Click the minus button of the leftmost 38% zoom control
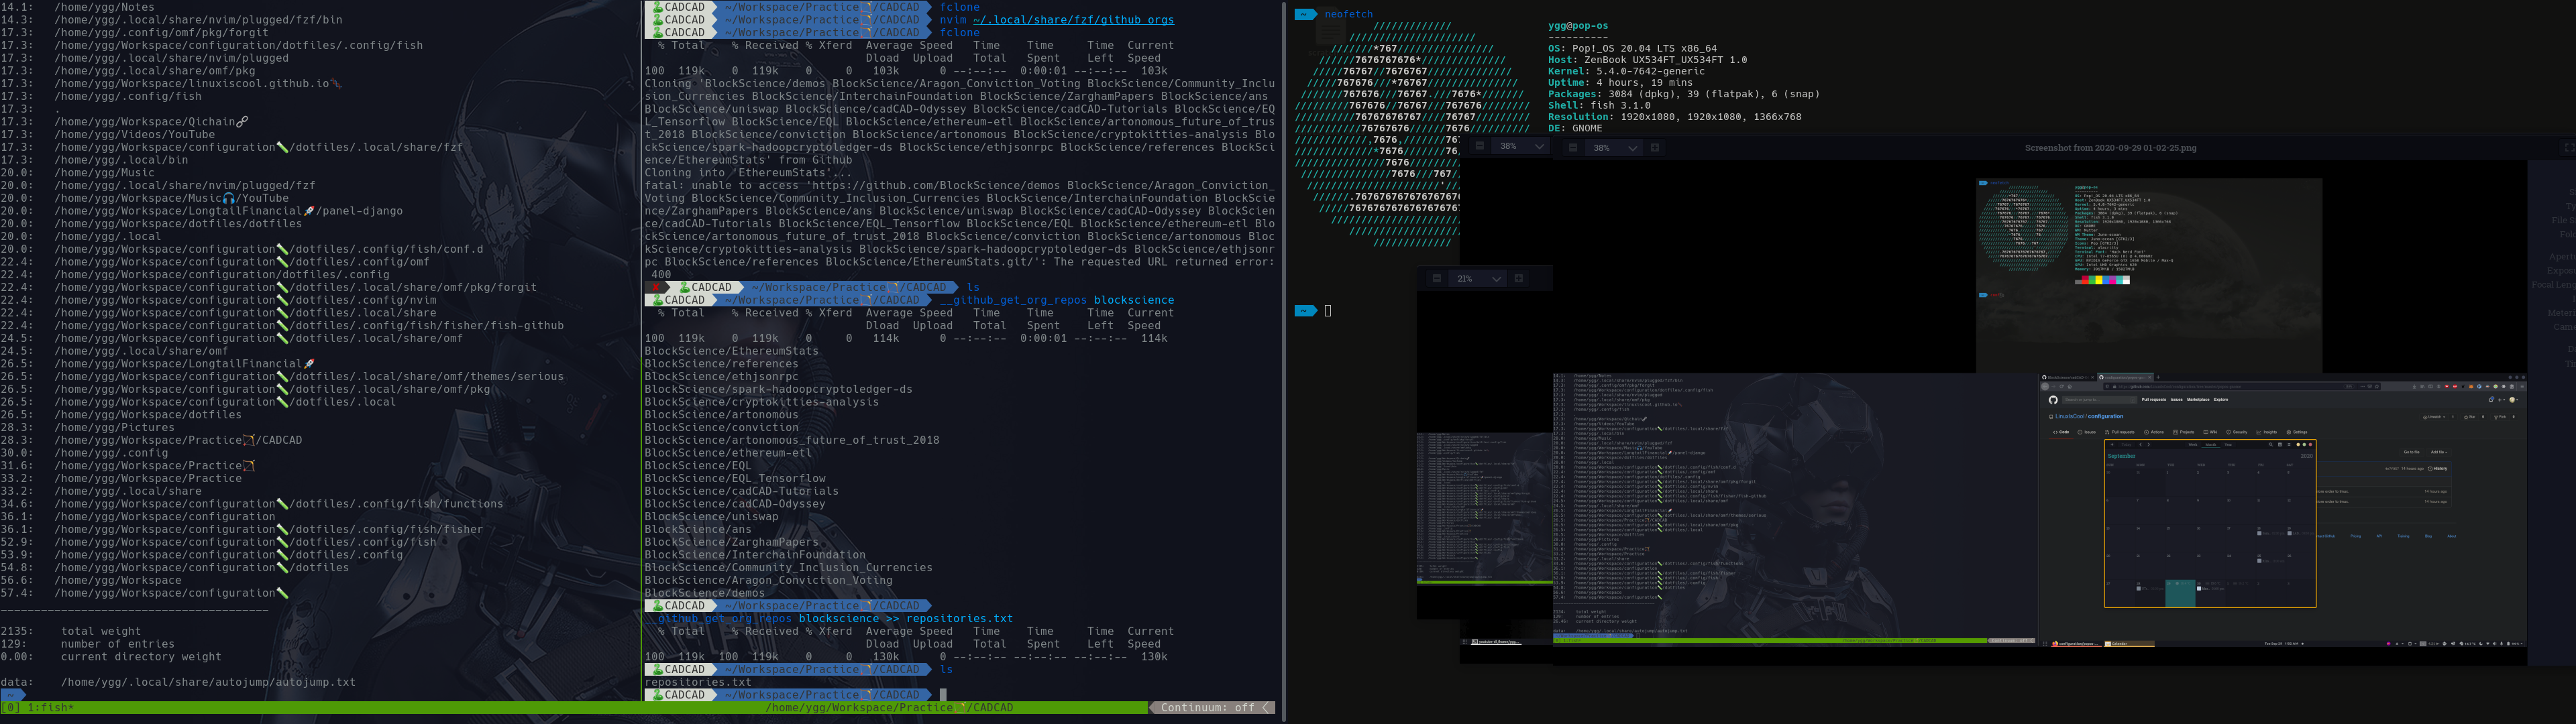Screen dimensions: 2576x724 click(x=1480, y=147)
